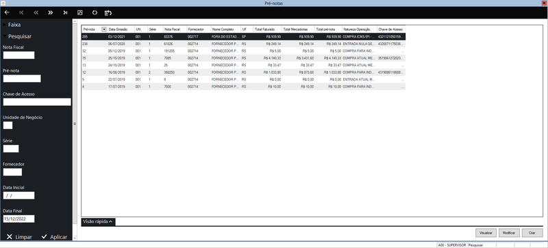Click the Nome Completo column header

[226, 29]
